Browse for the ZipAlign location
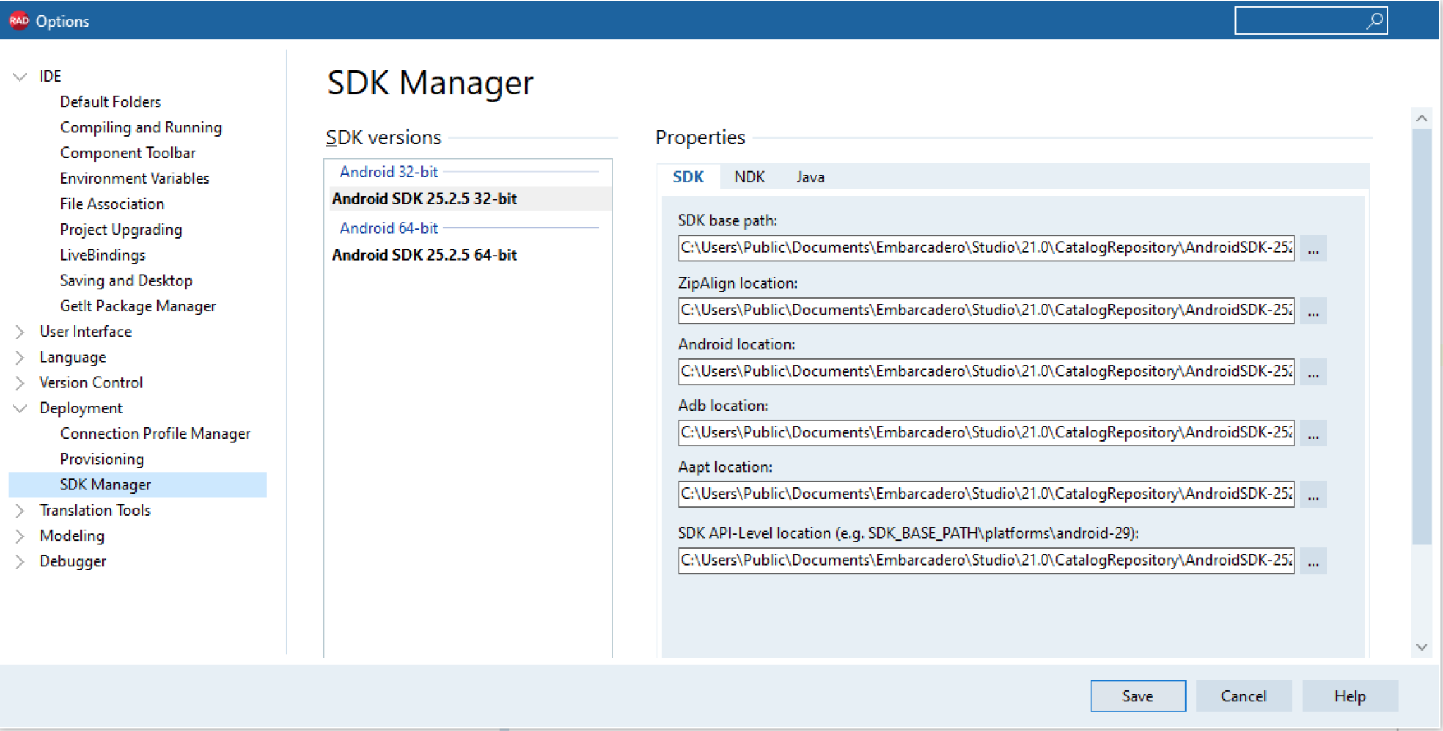This screenshot has height=731, width=1443. (x=1313, y=311)
